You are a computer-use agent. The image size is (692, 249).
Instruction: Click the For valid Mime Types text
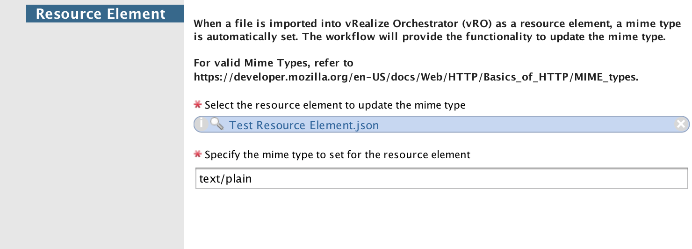pyautogui.click(x=274, y=63)
